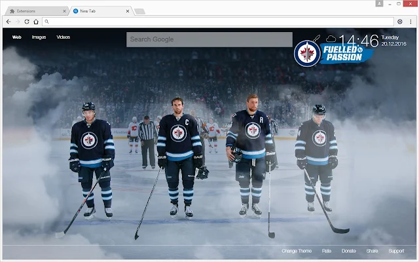Select the Web search category
This screenshot has height=262, width=419.
[x=16, y=37]
